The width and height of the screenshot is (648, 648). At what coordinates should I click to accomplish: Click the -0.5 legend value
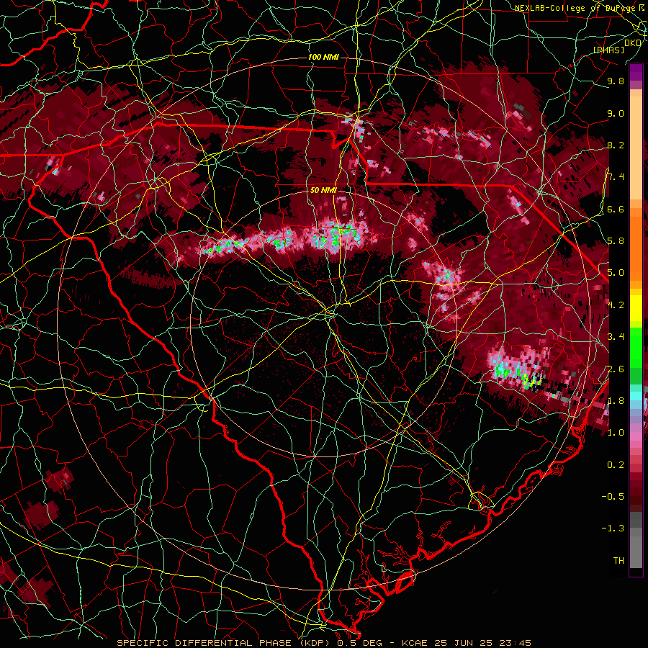613,496
